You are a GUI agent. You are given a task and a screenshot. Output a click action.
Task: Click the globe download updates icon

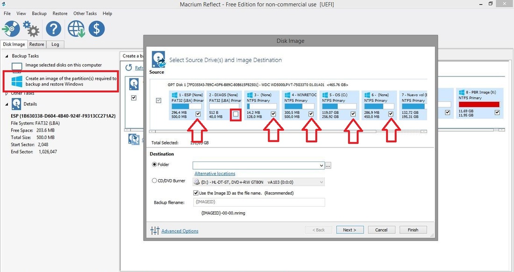[x=76, y=29]
